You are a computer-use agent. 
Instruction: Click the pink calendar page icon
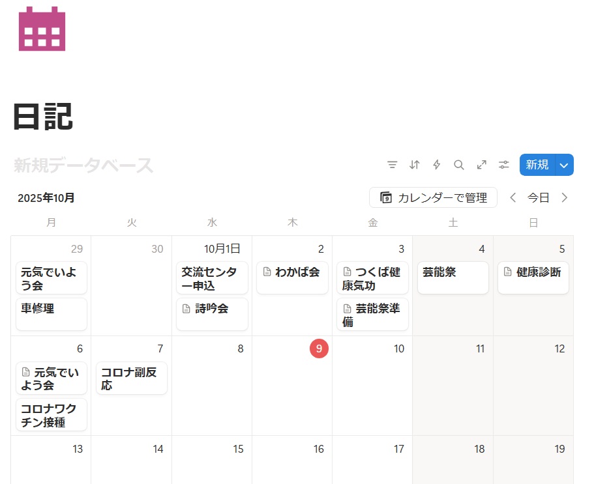42,29
